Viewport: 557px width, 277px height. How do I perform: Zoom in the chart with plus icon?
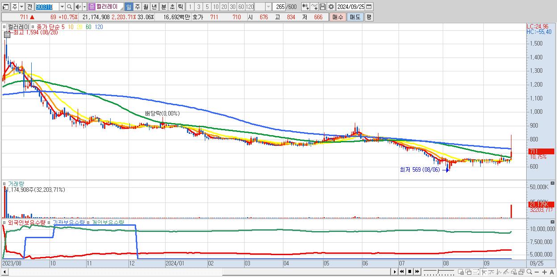(x=545, y=272)
